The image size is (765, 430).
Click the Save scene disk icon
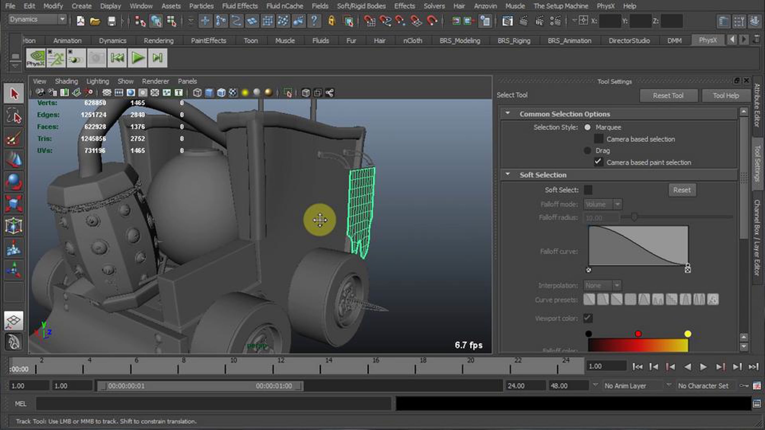pyautogui.click(x=111, y=21)
